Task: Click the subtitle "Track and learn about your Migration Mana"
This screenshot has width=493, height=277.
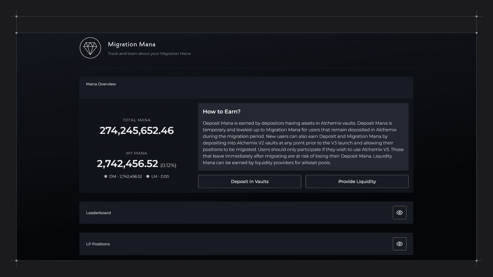Action: [149, 54]
